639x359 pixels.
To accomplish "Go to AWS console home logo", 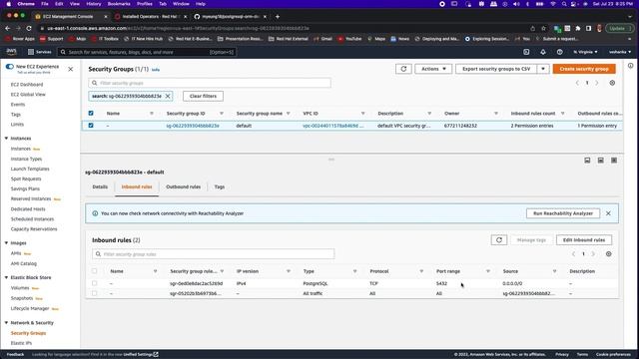I will pyautogui.click(x=11, y=52).
